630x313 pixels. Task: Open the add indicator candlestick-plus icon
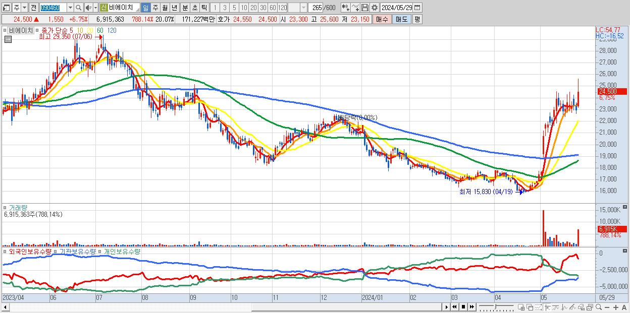point(346,8)
